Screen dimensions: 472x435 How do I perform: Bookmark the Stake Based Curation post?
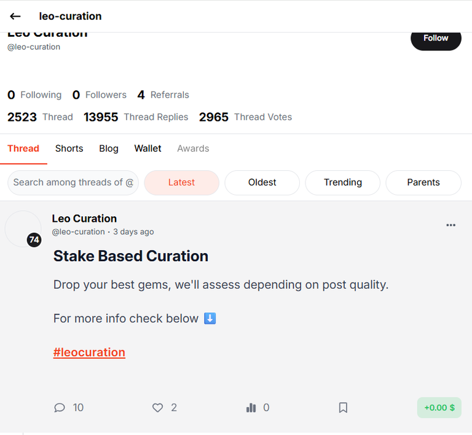pos(343,407)
